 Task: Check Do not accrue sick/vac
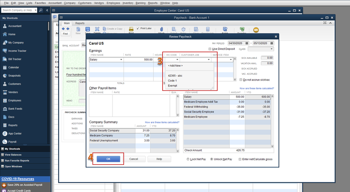241,80
